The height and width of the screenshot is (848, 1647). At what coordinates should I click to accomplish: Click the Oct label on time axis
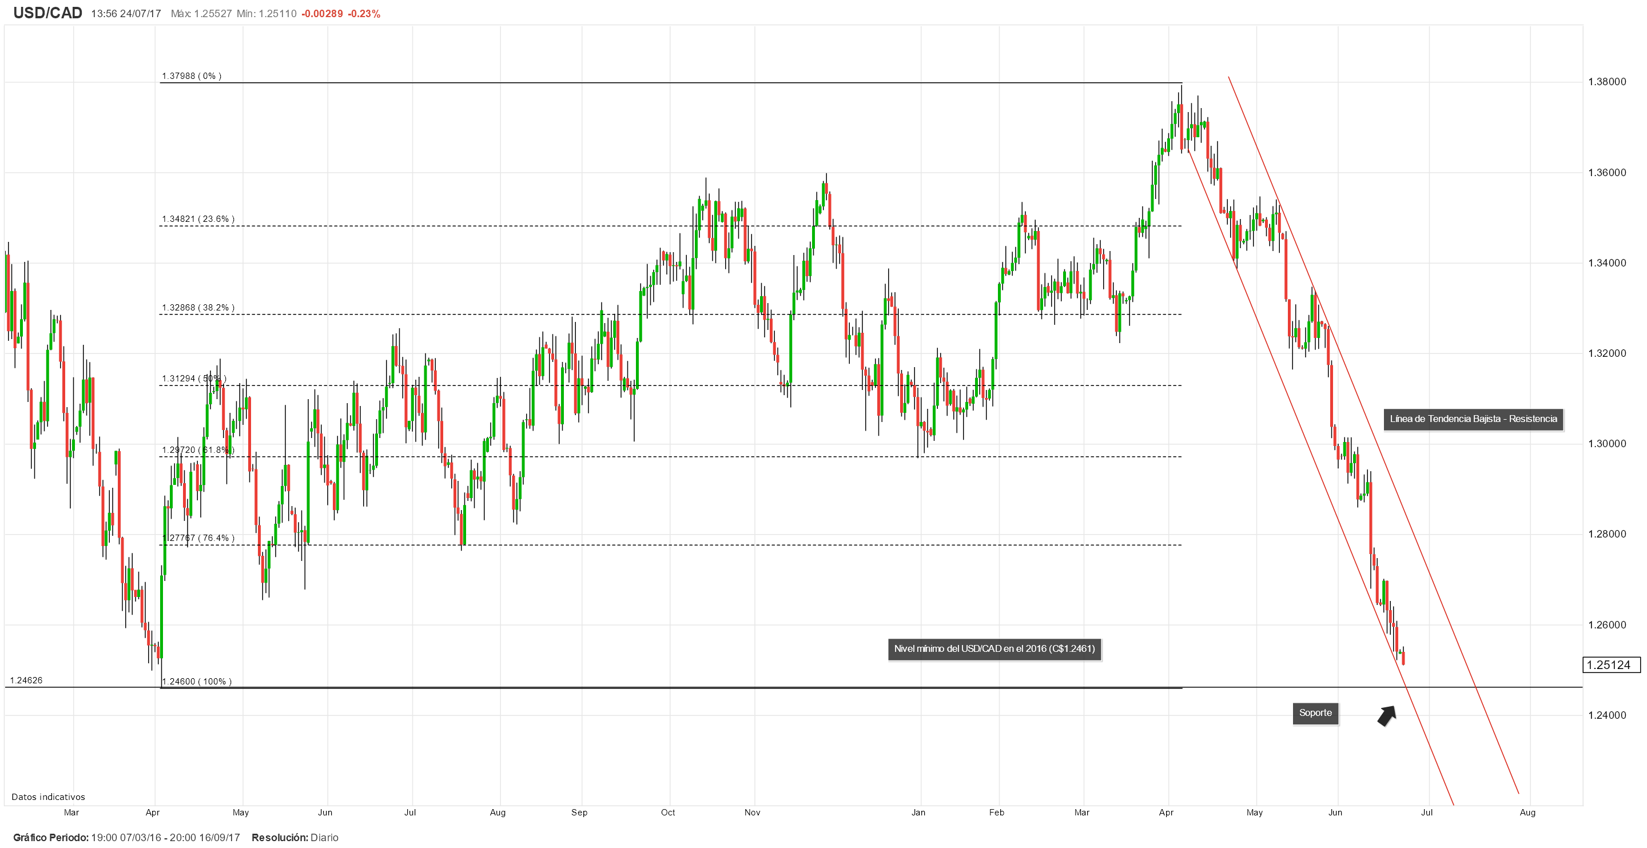[667, 813]
